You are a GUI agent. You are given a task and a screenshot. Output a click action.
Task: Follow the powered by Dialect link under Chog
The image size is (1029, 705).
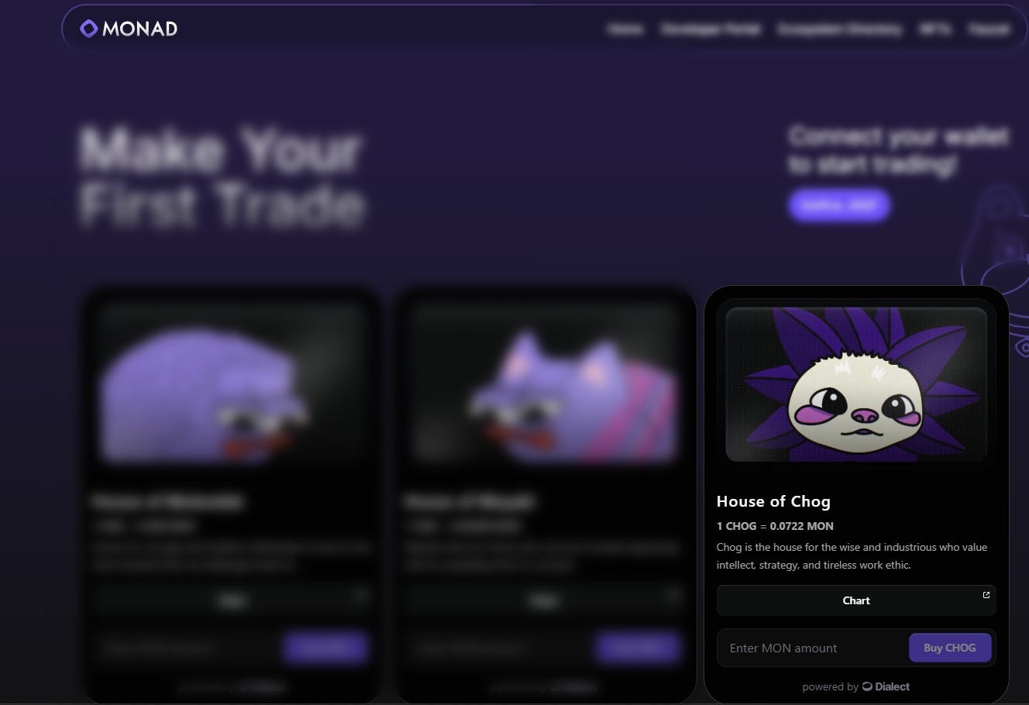pos(856,686)
